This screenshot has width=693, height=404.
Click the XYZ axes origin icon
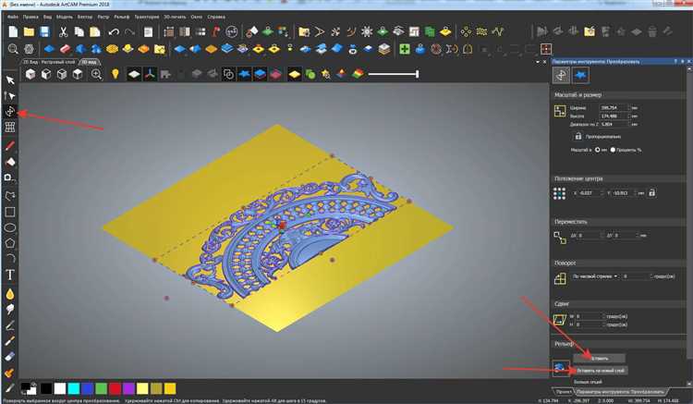[150, 74]
